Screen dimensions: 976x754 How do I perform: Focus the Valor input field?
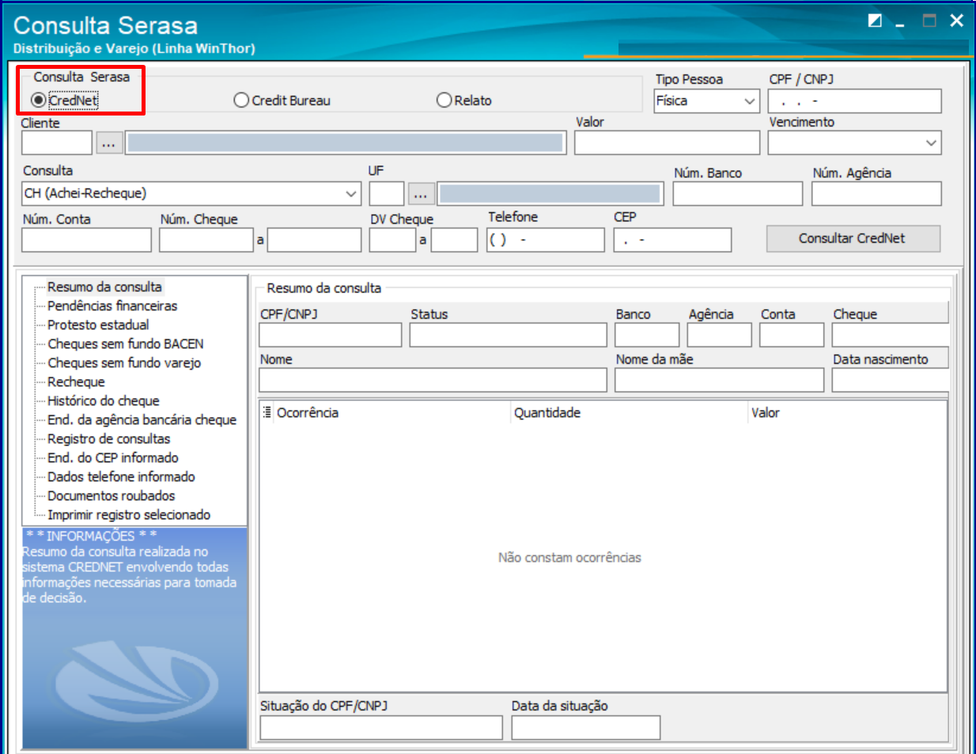point(667,143)
